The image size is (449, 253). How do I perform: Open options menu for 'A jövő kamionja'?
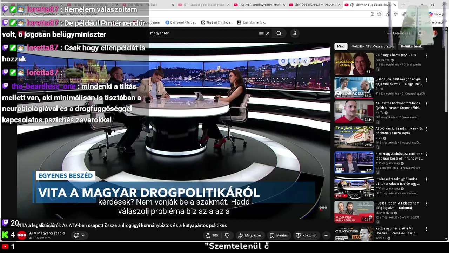[427, 129]
